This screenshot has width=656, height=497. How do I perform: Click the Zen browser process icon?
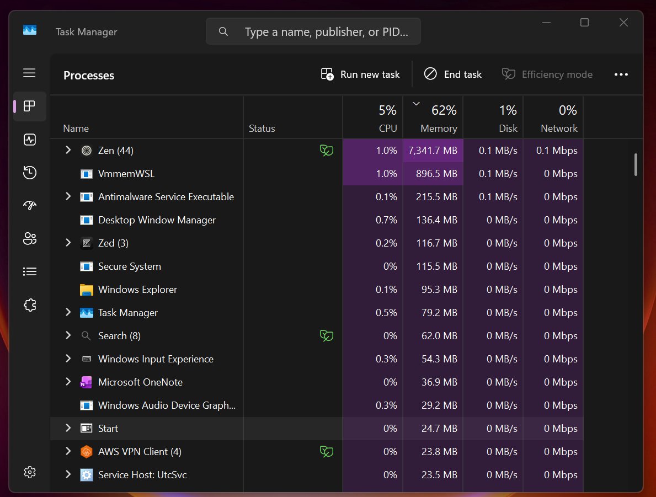[86, 151]
